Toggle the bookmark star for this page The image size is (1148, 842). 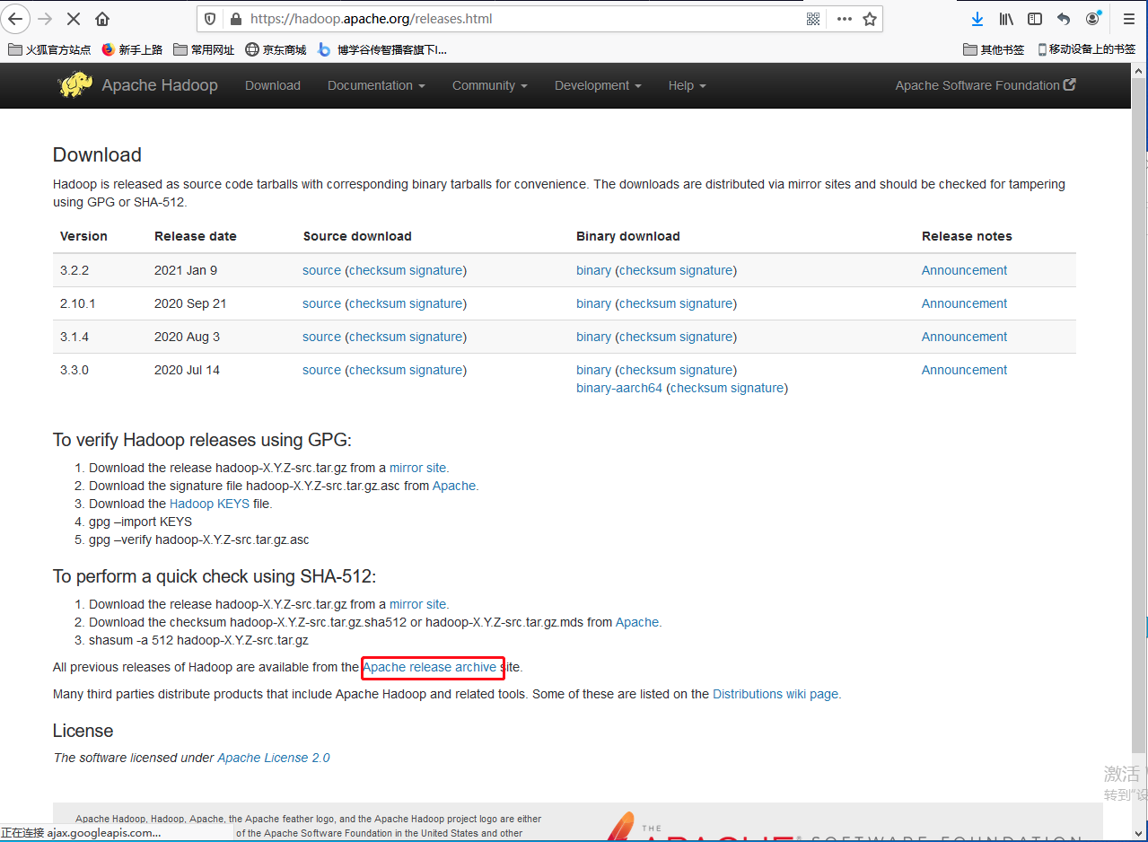point(871,18)
